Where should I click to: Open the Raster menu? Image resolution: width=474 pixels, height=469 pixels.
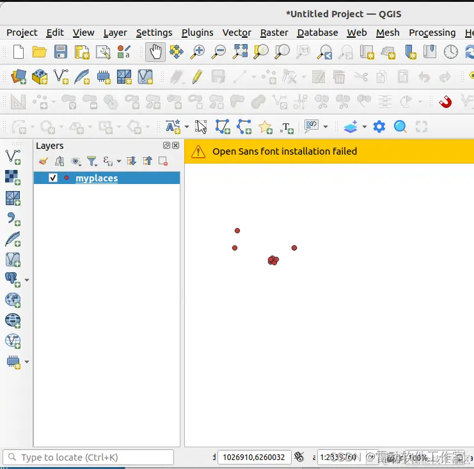tap(274, 33)
